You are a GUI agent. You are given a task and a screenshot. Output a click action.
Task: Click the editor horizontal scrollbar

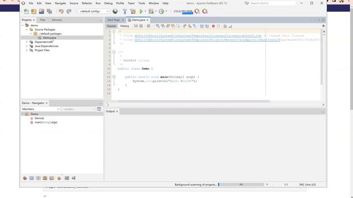[x=194, y=101]
